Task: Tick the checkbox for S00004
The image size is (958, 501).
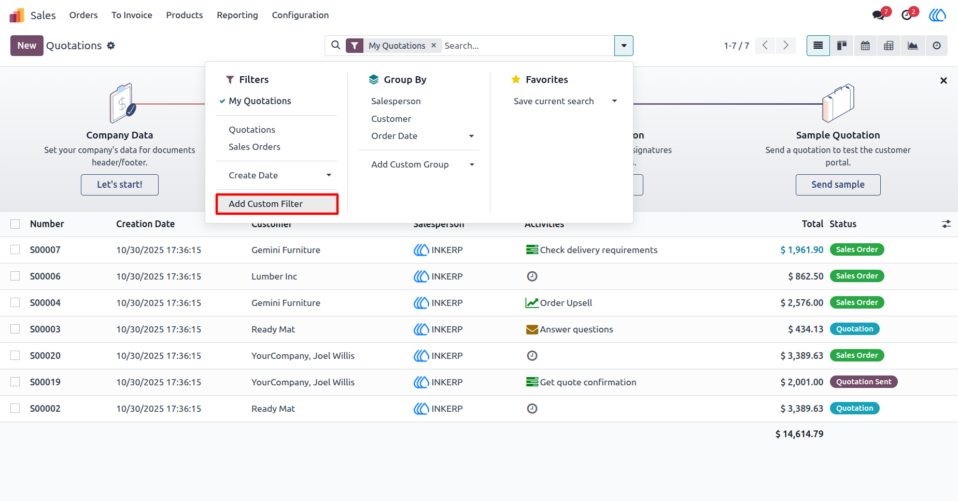Action: [15, 302]
